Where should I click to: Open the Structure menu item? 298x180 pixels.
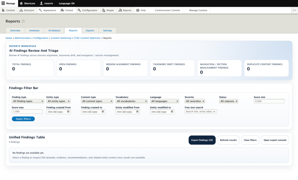click(27, 10)
